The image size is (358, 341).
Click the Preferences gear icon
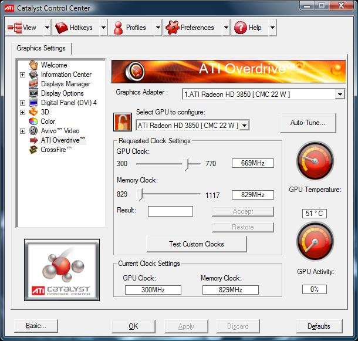click(172, 28)
